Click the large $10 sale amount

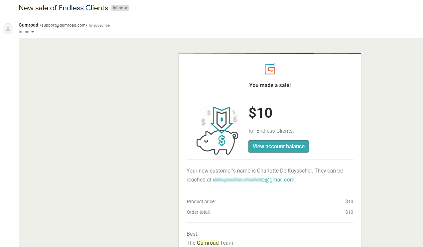(260, 113)
